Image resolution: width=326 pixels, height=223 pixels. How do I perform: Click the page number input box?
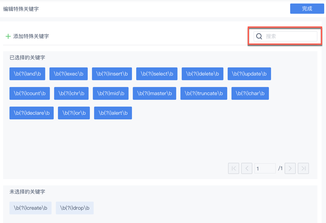click(265, 168)
